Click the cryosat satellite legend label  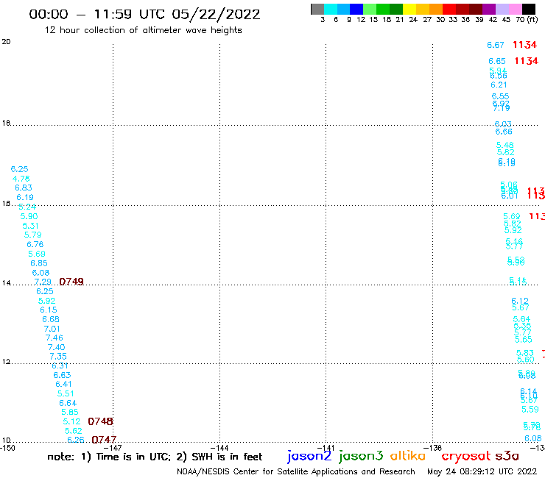coord(465,456)
